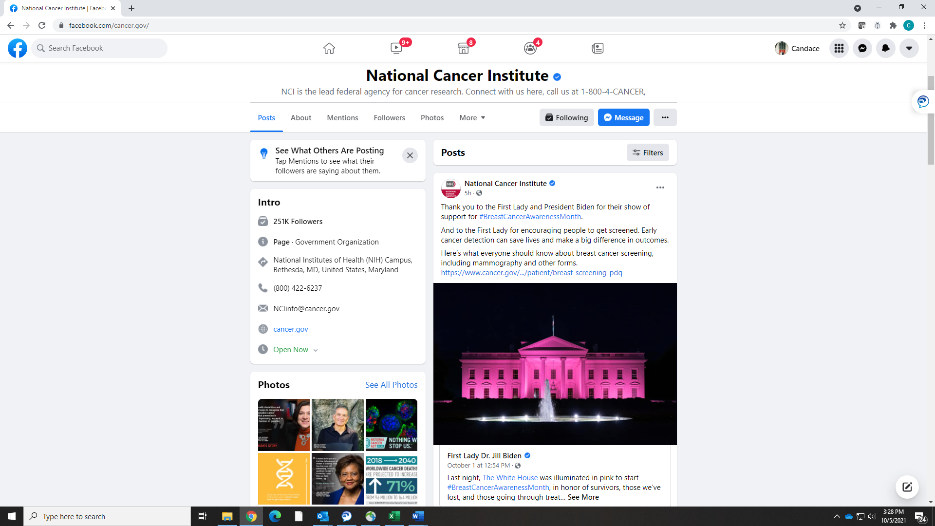
Task: Open the Notifications bell icon
Action: (886, 48)
